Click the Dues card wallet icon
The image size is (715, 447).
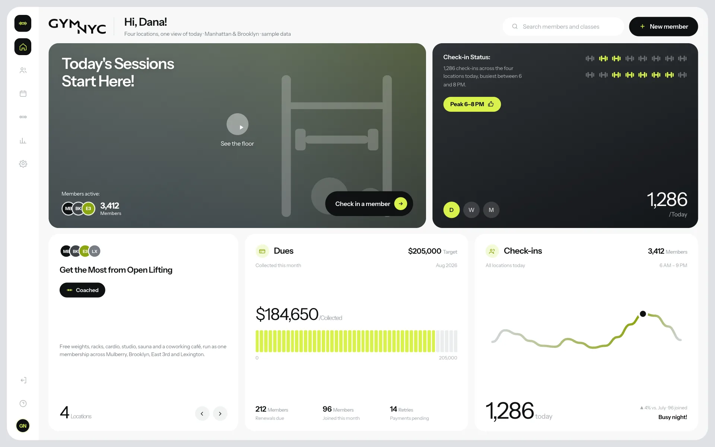(262, 251)
